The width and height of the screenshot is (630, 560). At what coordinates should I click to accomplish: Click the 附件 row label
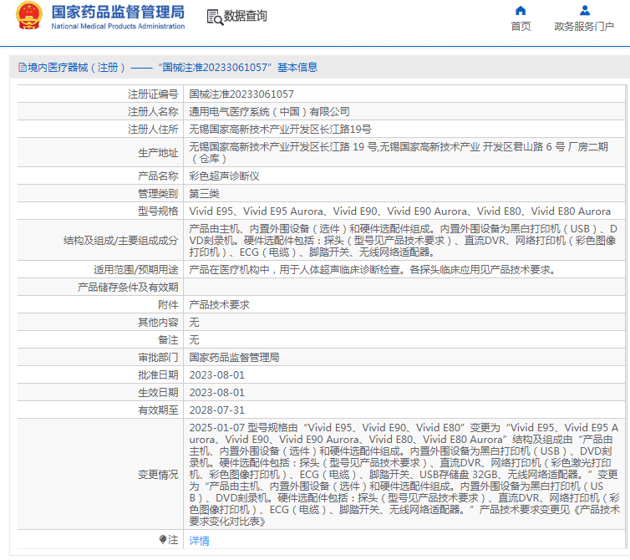(168, 305)
